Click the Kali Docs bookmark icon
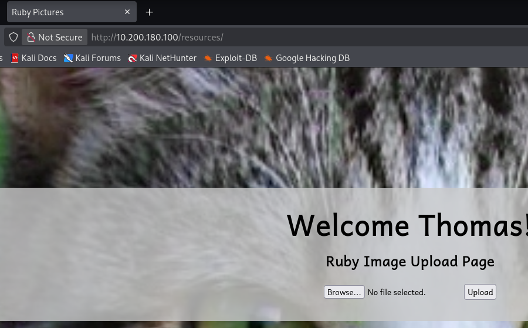528x328 pixels. [x=15, y=58]
